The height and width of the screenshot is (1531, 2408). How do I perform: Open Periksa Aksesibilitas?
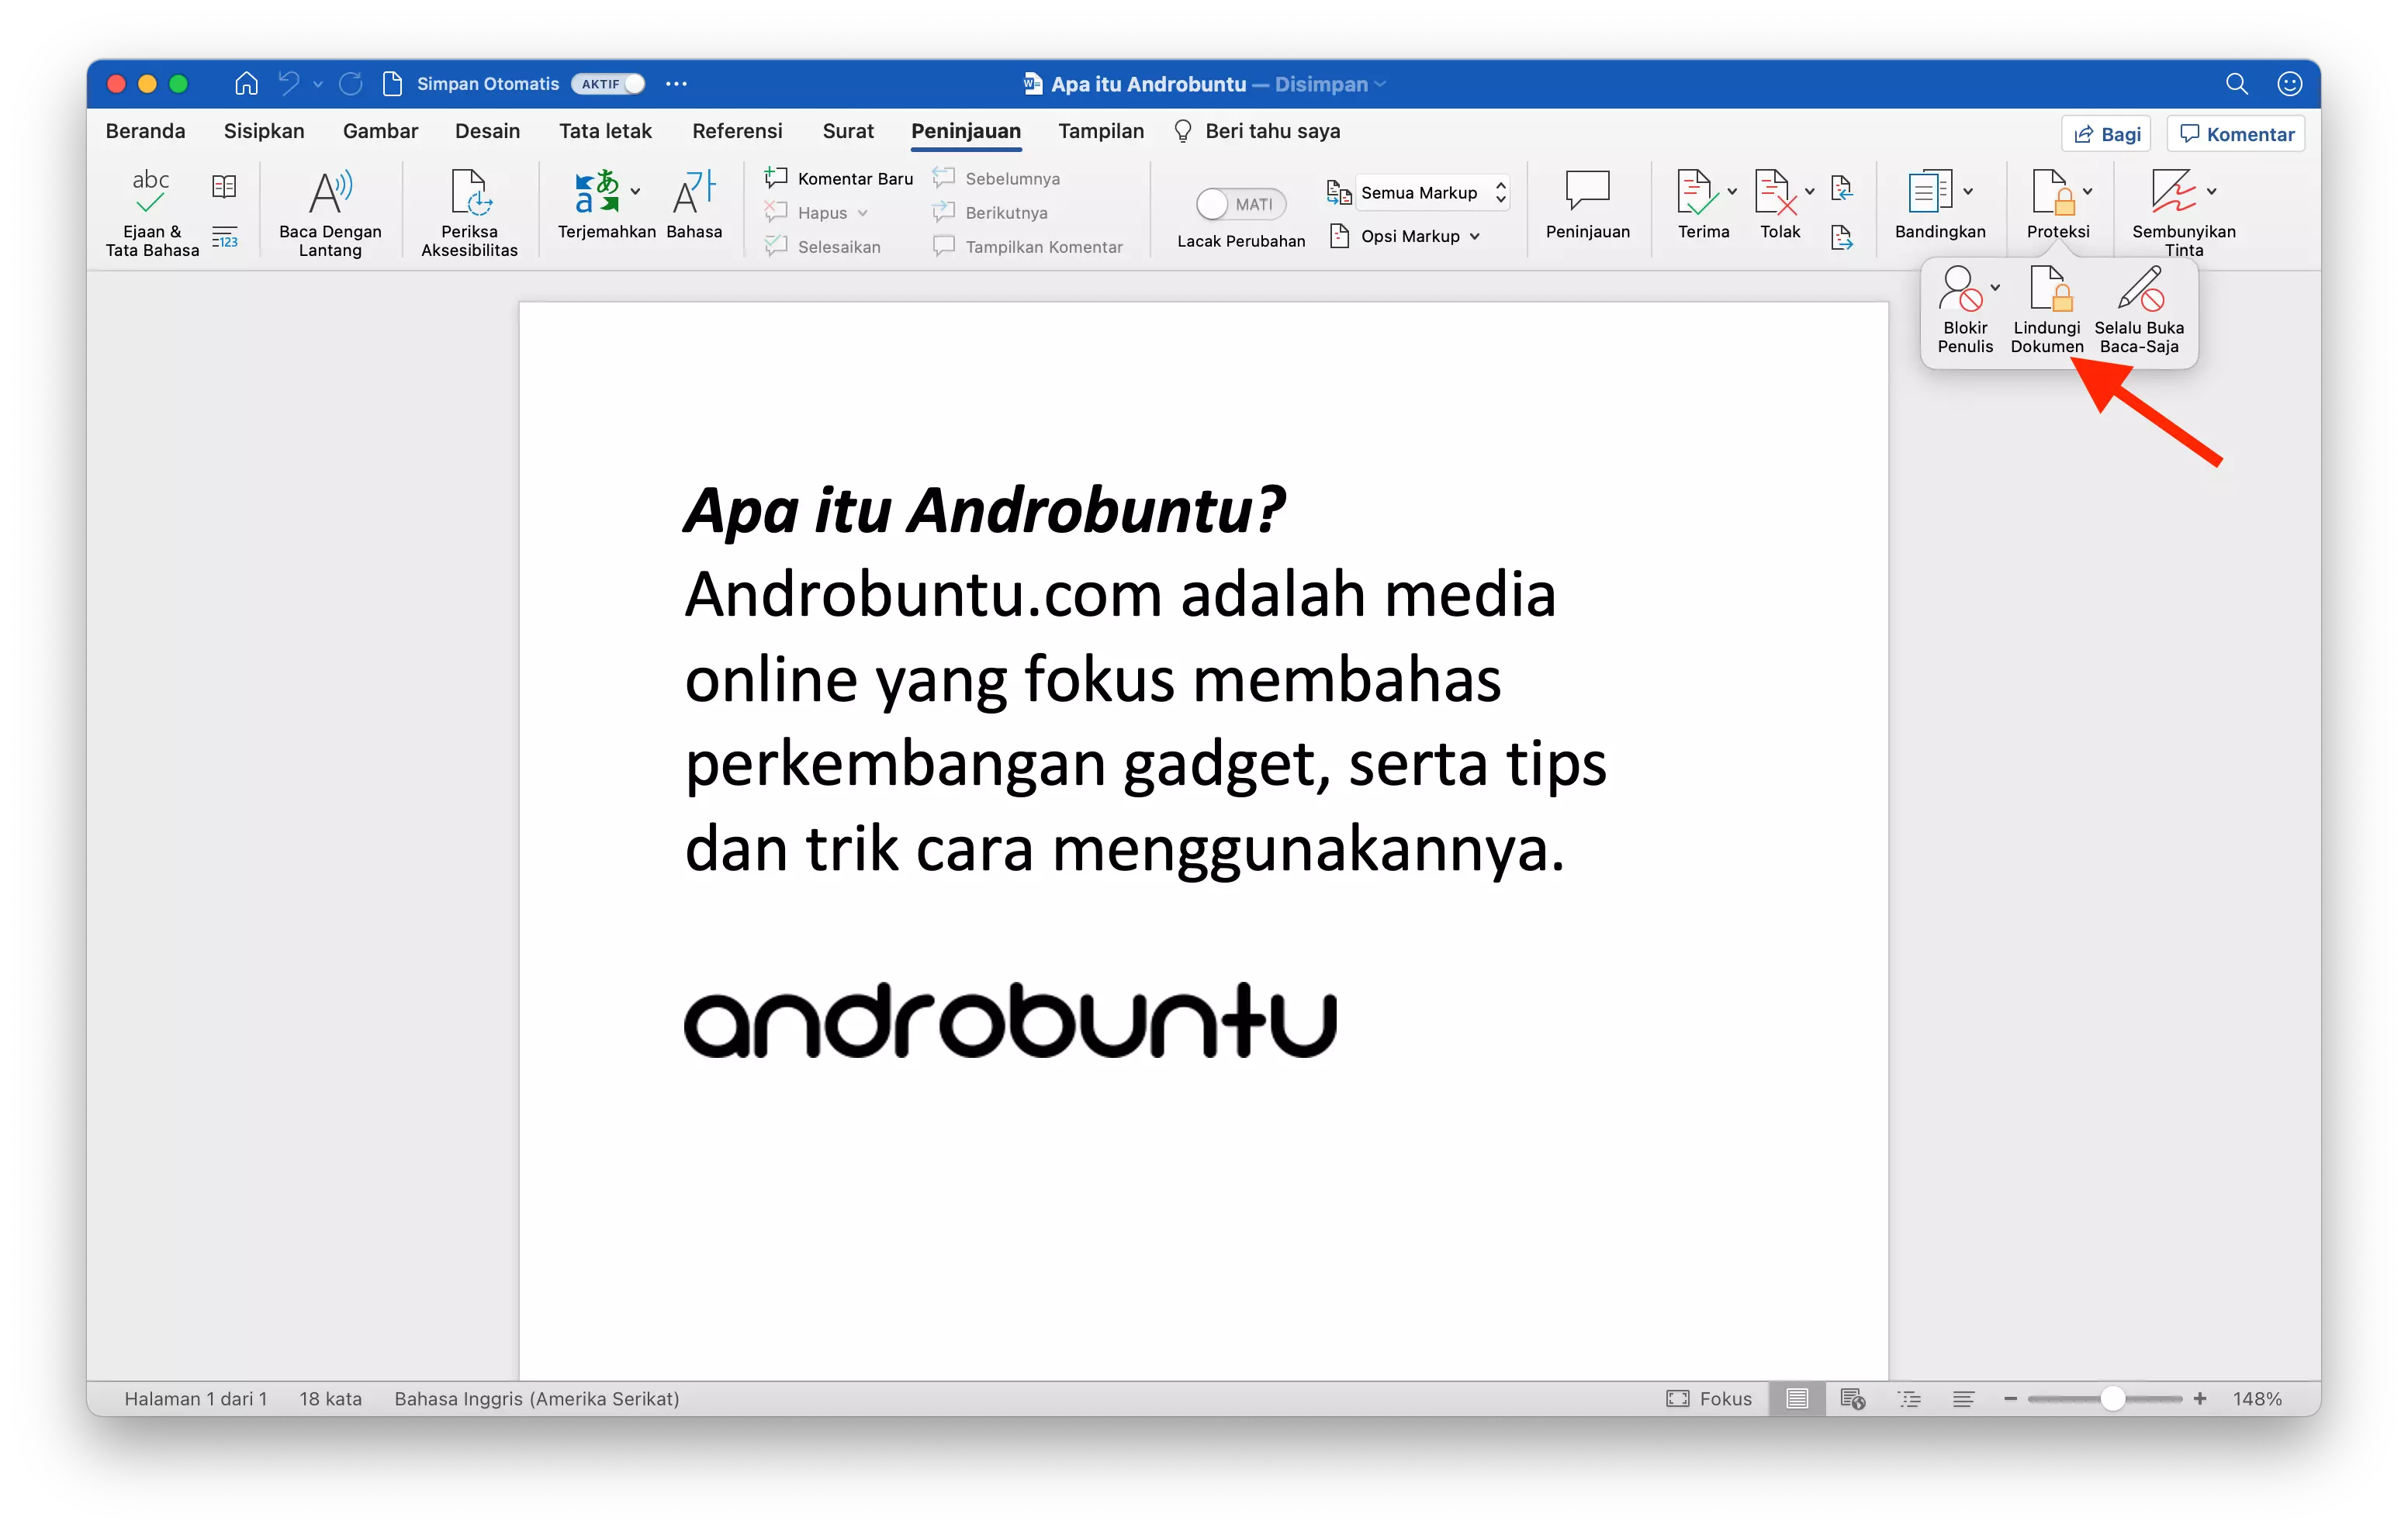coord(468,210)
